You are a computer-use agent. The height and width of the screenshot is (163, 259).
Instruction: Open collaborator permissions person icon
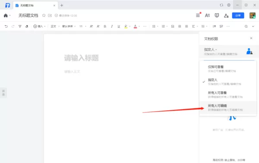point(226,16)
